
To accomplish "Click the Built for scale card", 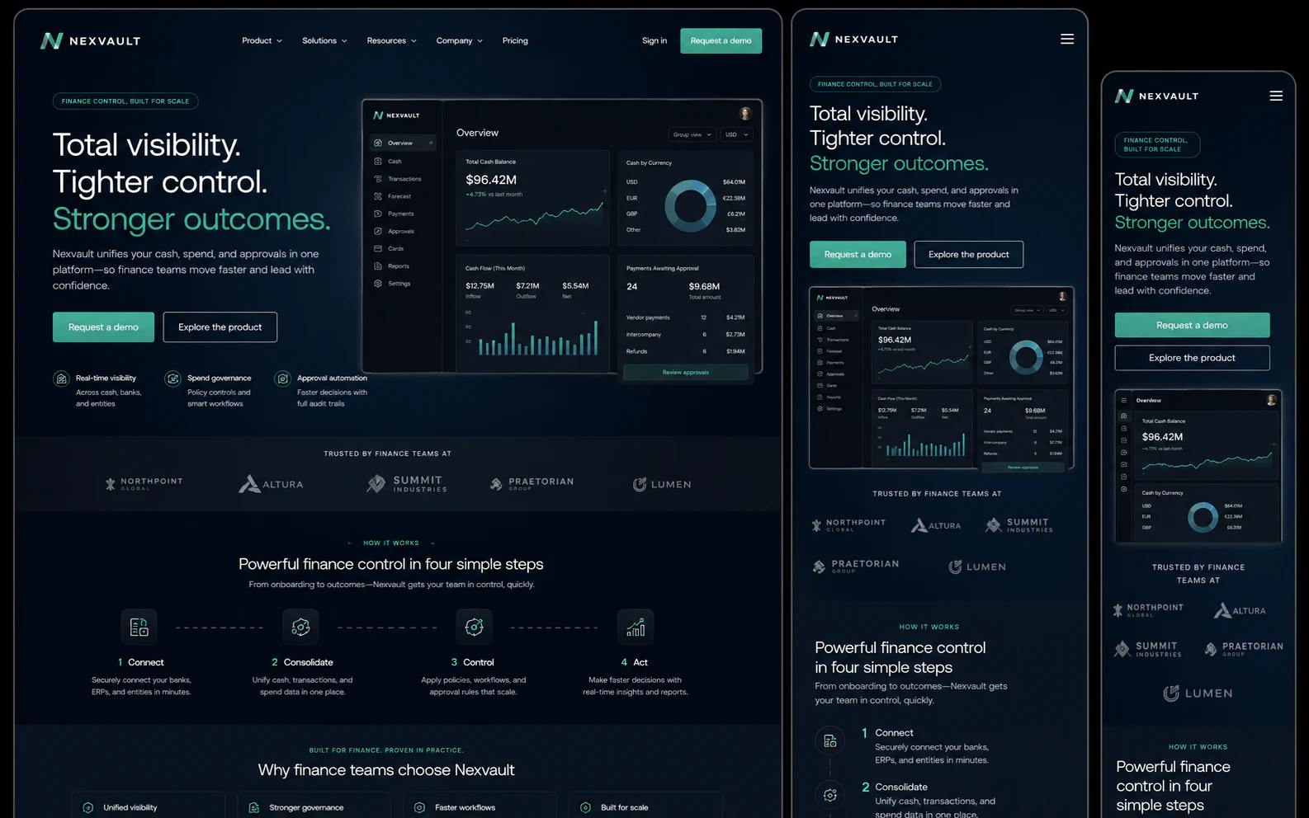I will [x=645, y=806].
